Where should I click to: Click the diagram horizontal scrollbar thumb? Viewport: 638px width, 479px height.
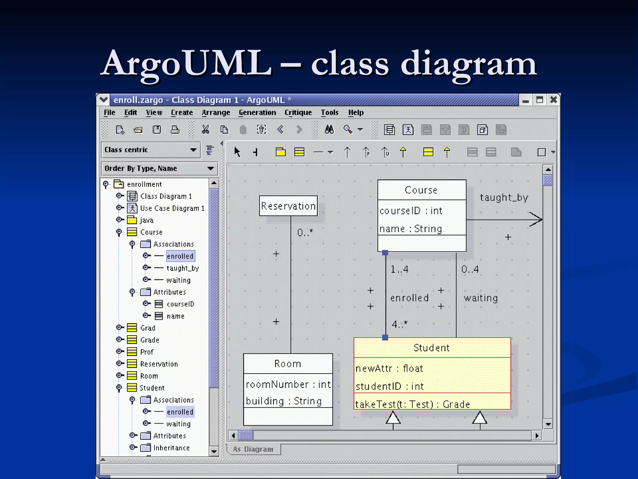click(x=246, y=435)
